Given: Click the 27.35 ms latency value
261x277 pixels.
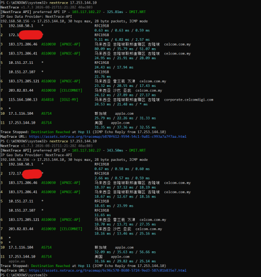Looking at the screenshot, I should [x=148, y=224].
